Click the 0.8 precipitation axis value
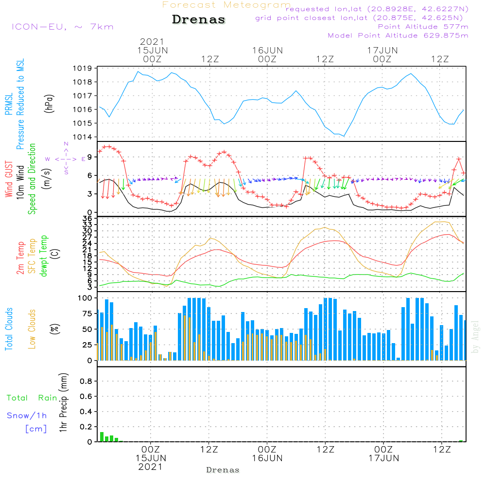Screen dimensions: 486x486 (x=86, y=381)
